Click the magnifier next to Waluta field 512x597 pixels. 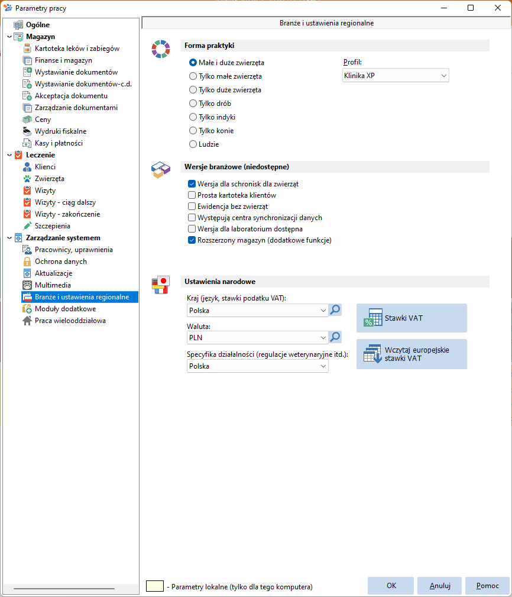pos(335,337)
